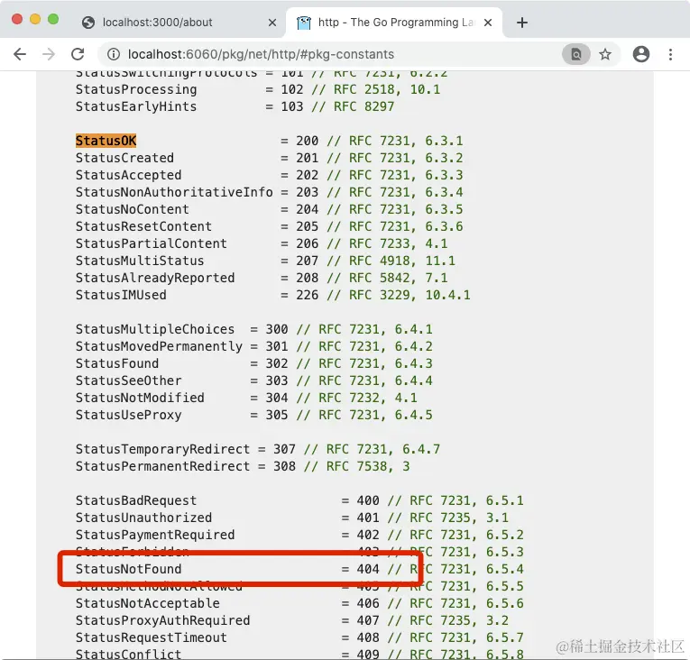Click the RFC 3229, 10.4.1 comment

tap(399, 295)
